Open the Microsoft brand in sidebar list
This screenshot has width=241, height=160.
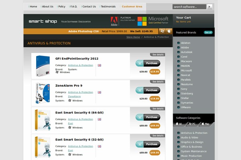[186, 70]
